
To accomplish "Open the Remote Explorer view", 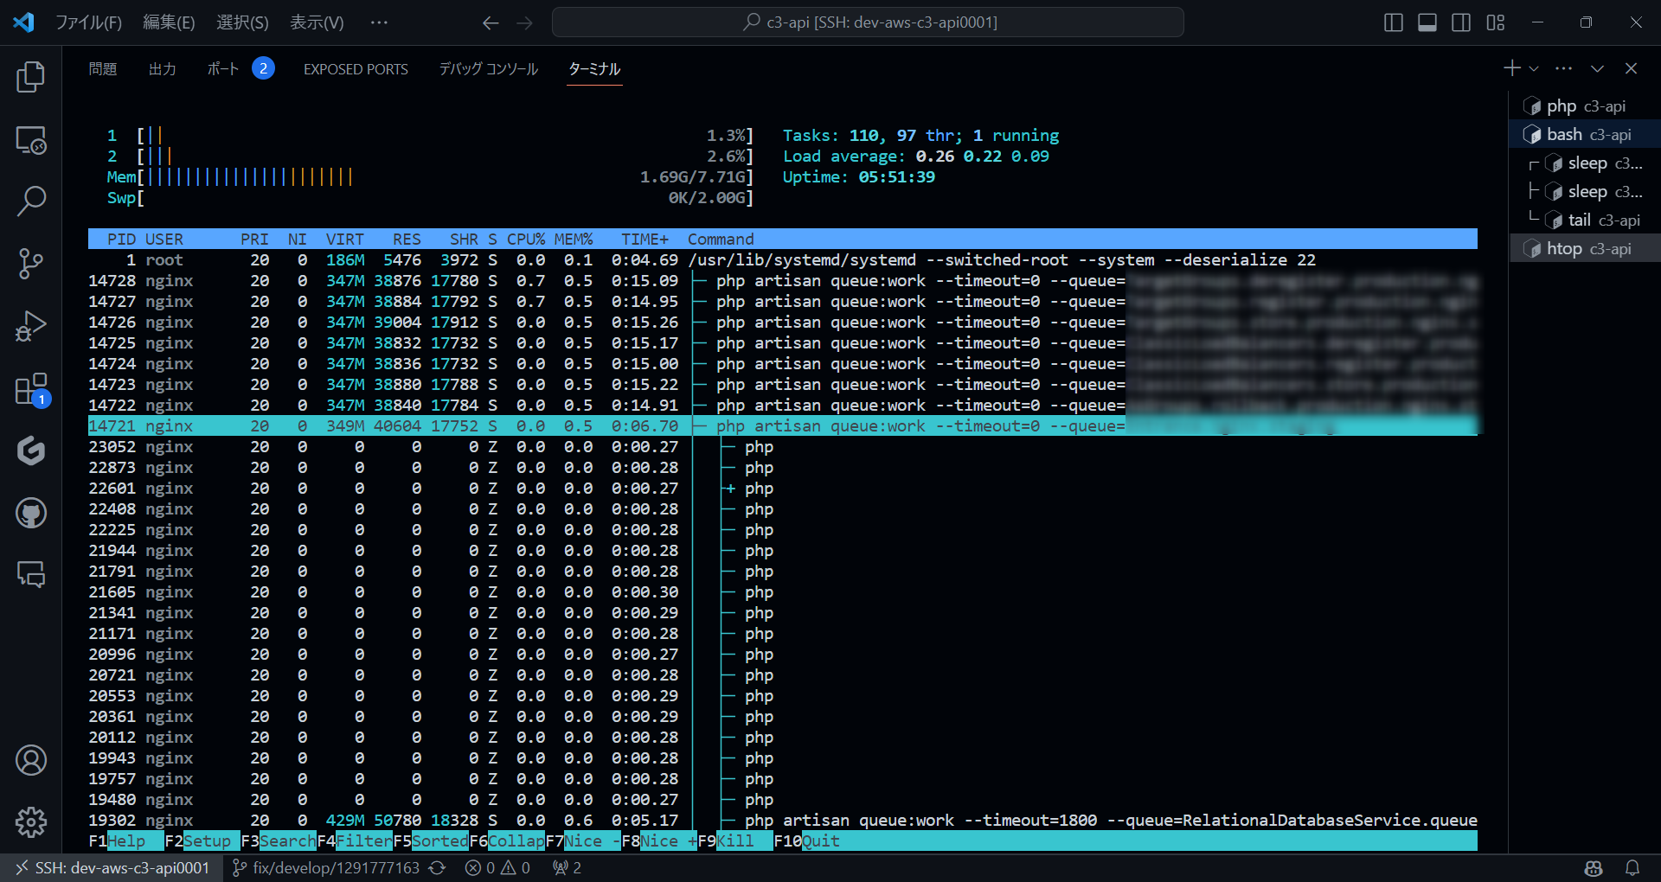I will (31, 139).
